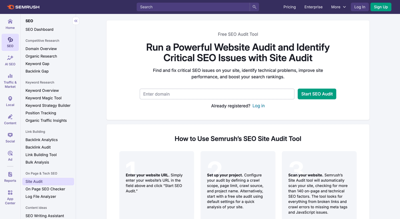Click the top Search field

pos(193,7)
